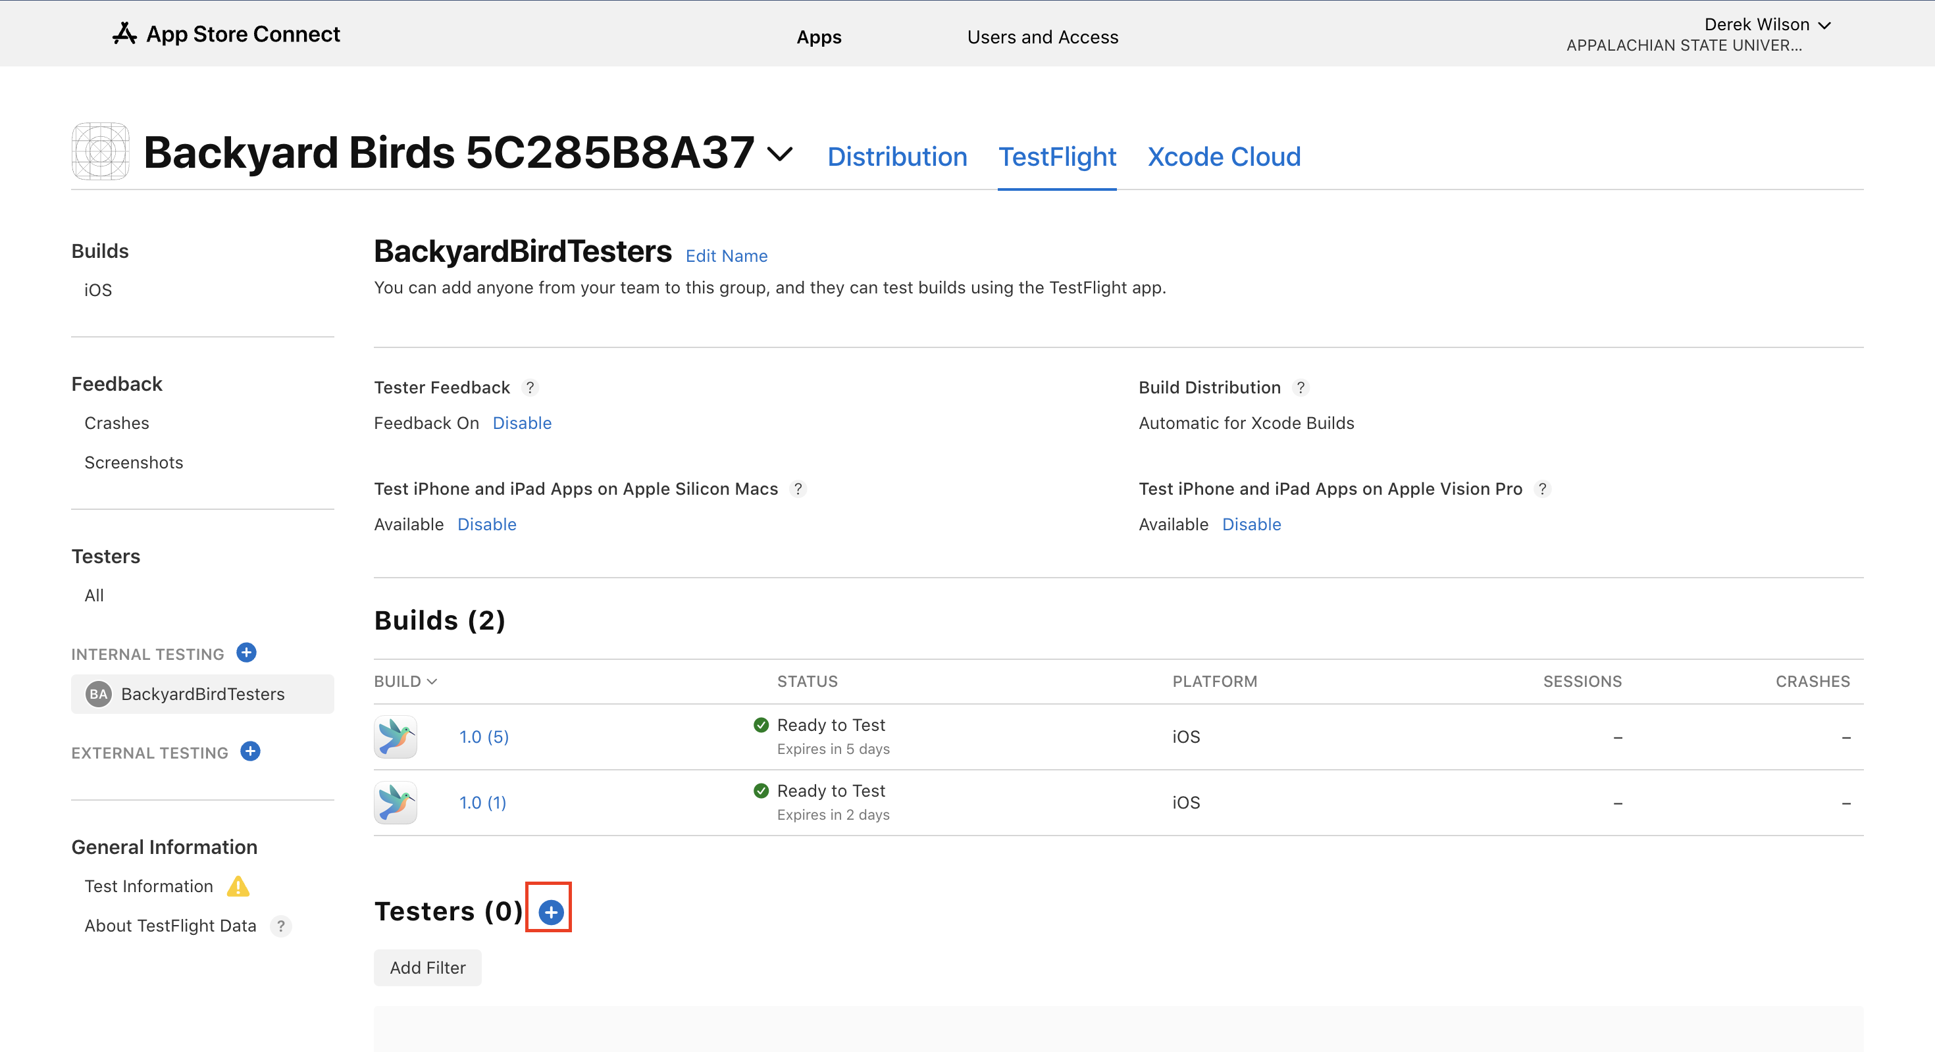The width and height of the screenshot is (1935, 1052).
Task: Select the TestFlight tab
Action: [1057, 156]
